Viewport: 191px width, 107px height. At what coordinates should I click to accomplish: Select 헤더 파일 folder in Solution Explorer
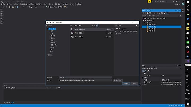click(152, 31)
